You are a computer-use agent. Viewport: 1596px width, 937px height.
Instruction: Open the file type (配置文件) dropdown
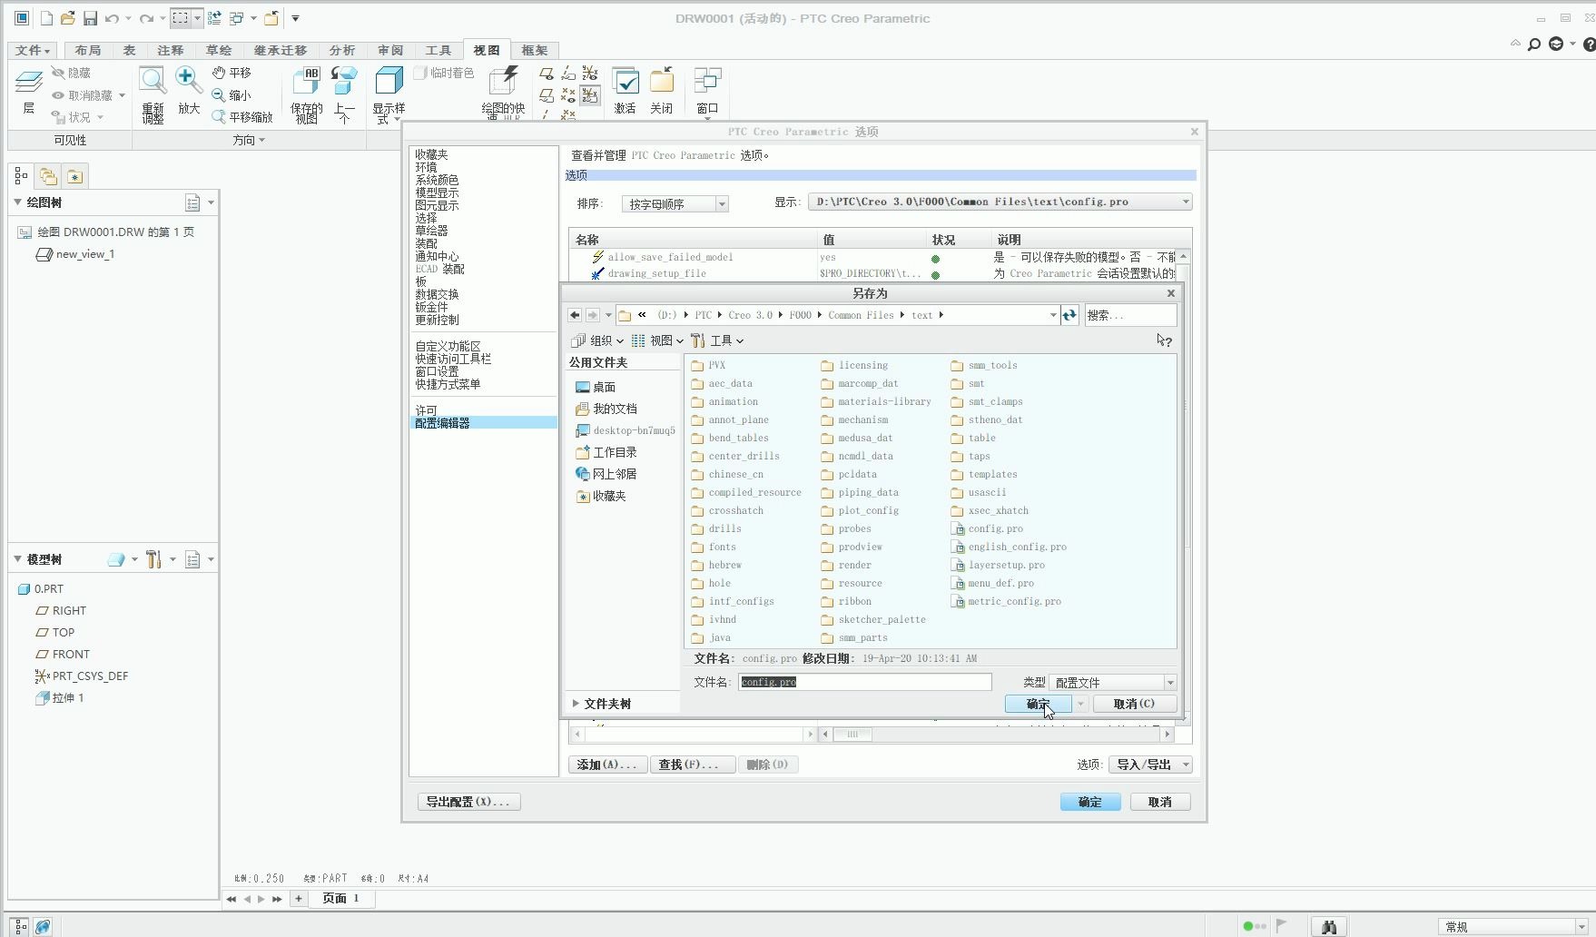pos(1112,682)
